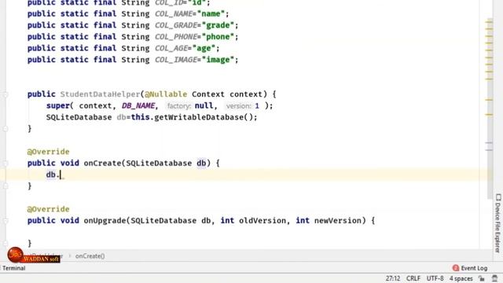
Task: Click the version: parameter hint
Action: click(x=239, y=106)
